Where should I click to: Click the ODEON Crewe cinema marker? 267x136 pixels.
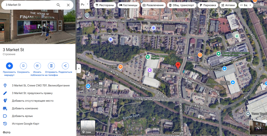click(149, 70)
